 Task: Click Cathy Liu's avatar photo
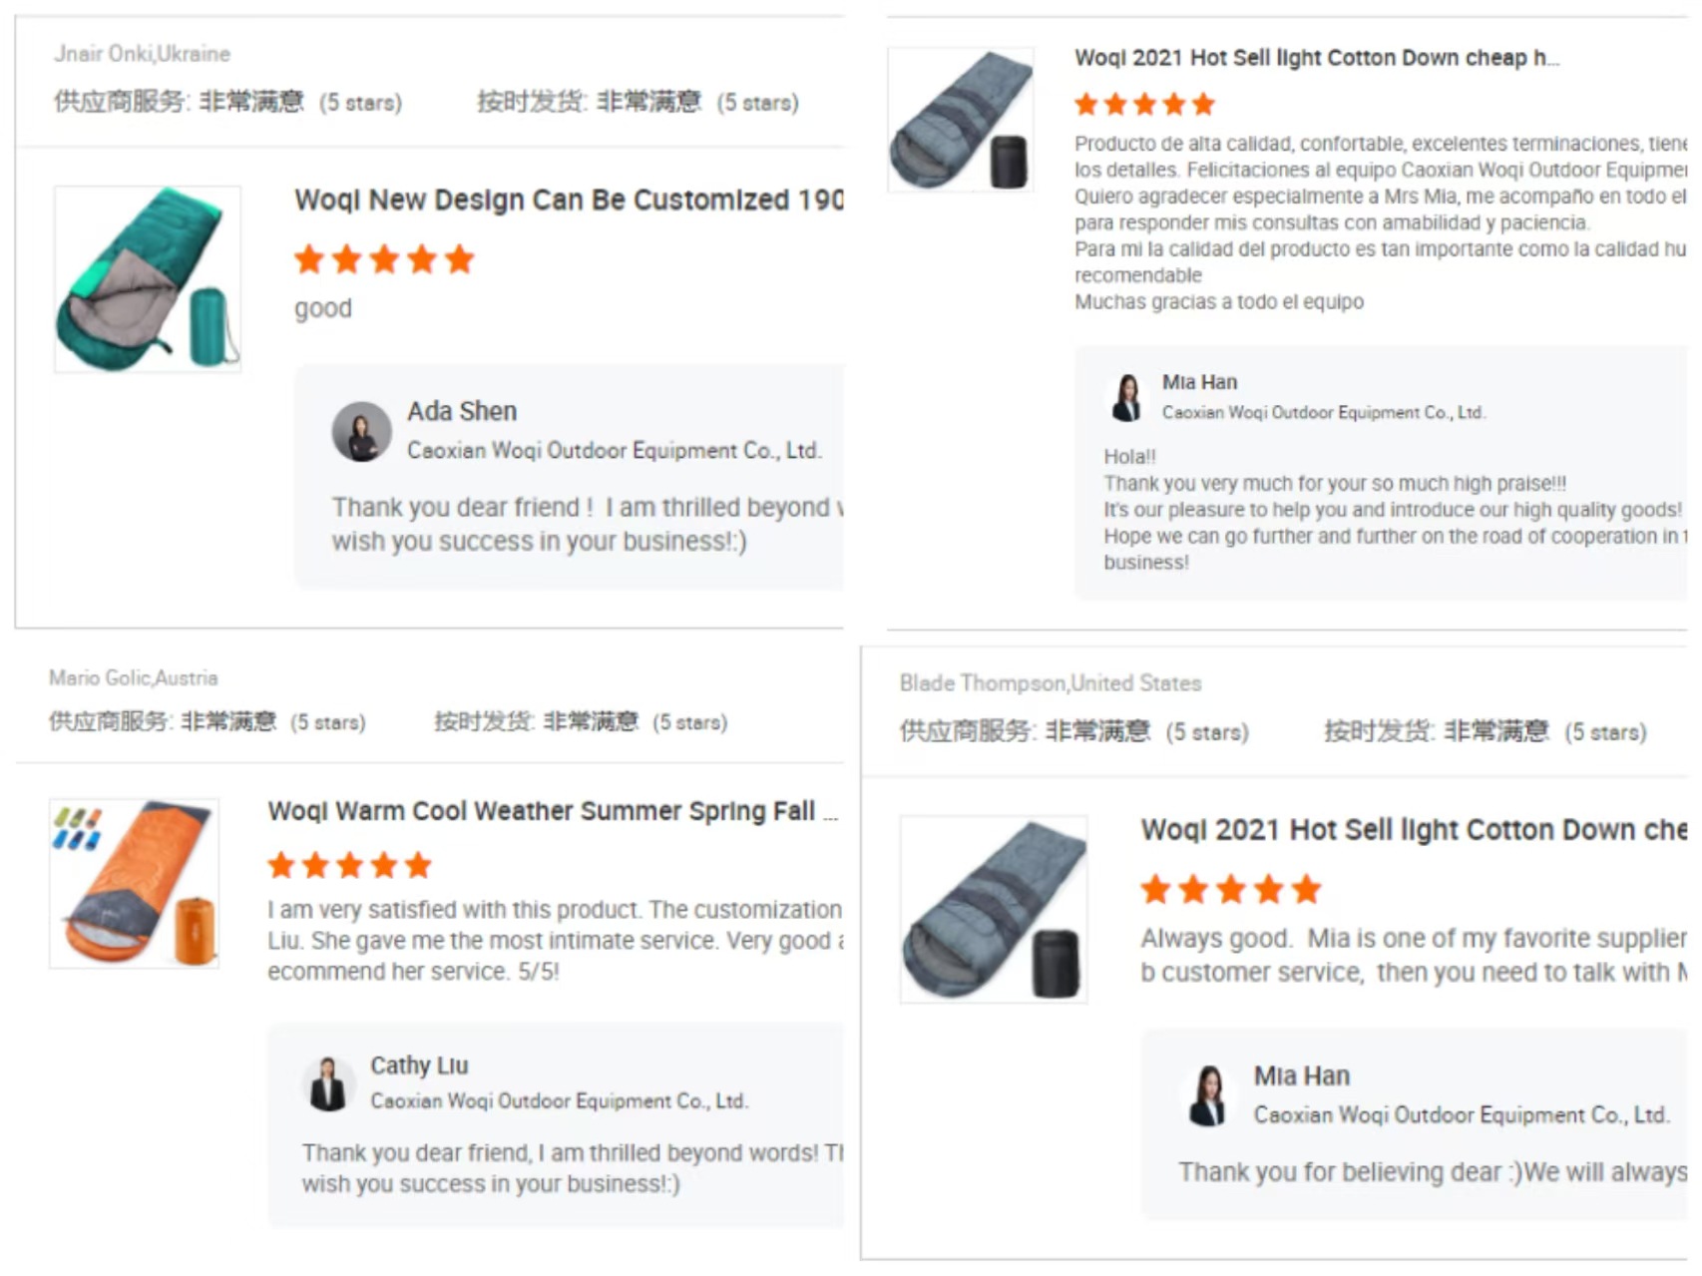[x=328, y=1084]
